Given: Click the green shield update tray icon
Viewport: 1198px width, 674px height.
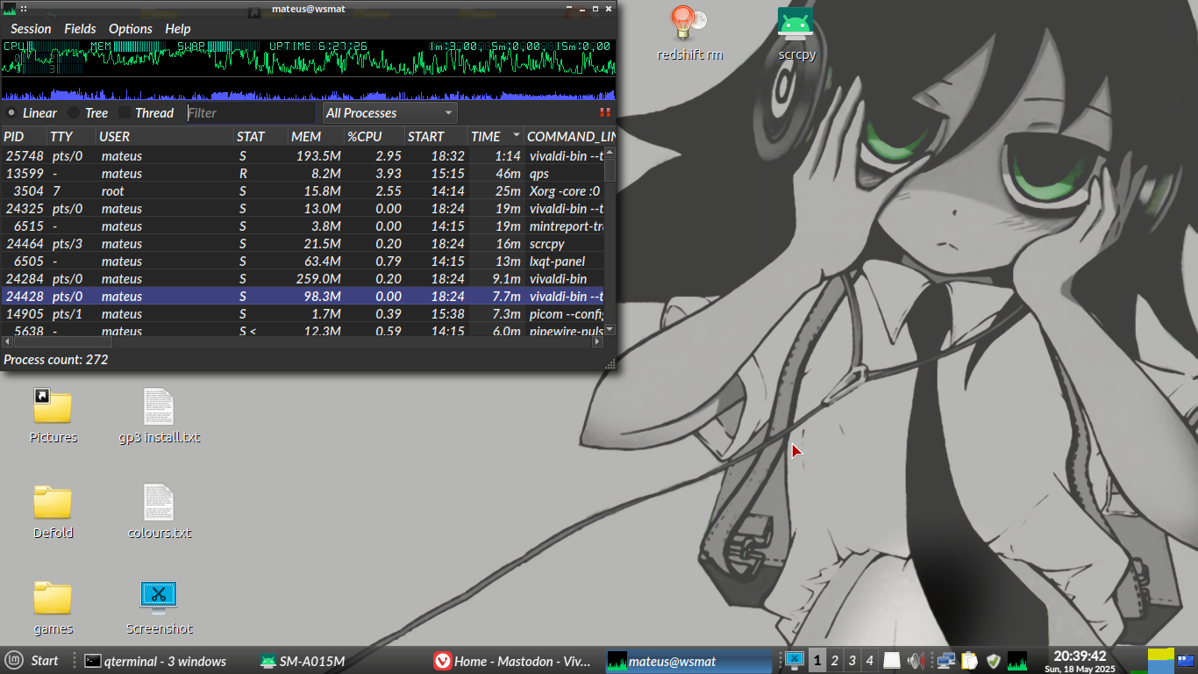Looking at the screenshot, I should click(993, 661).
